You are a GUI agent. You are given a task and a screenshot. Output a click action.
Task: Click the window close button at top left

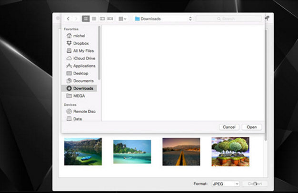tap(58, 18)
